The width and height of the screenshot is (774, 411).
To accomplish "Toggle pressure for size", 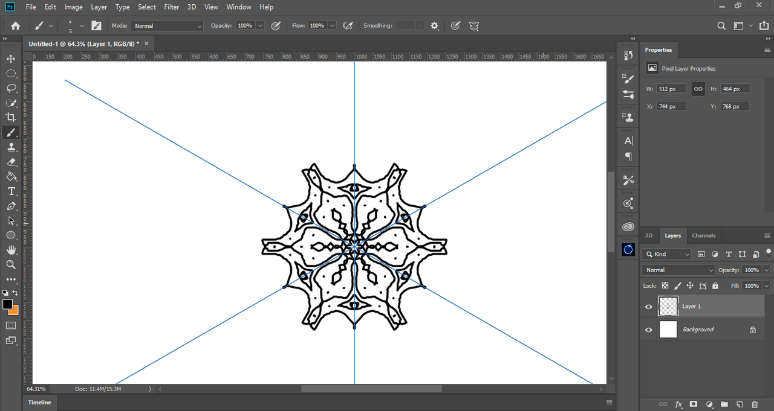I will (x=455, y=26).
